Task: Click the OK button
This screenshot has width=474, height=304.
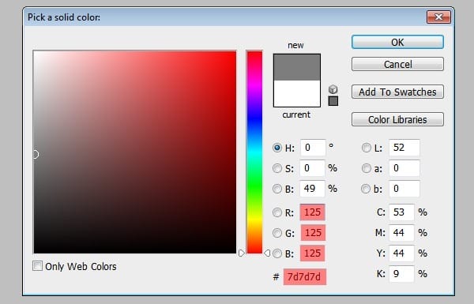Action: [x=397, y=42]
